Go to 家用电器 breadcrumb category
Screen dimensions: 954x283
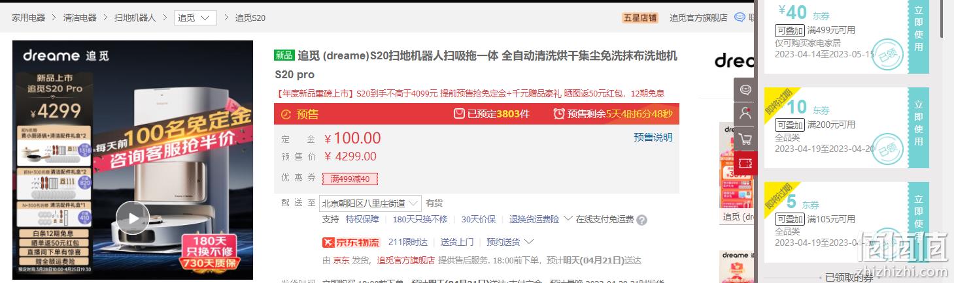(x=29, y=18)
